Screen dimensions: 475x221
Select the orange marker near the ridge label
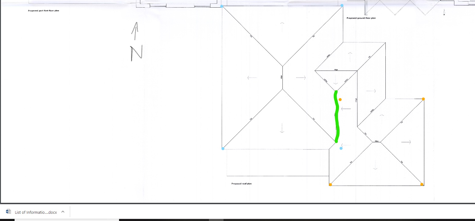coord(340,99)
